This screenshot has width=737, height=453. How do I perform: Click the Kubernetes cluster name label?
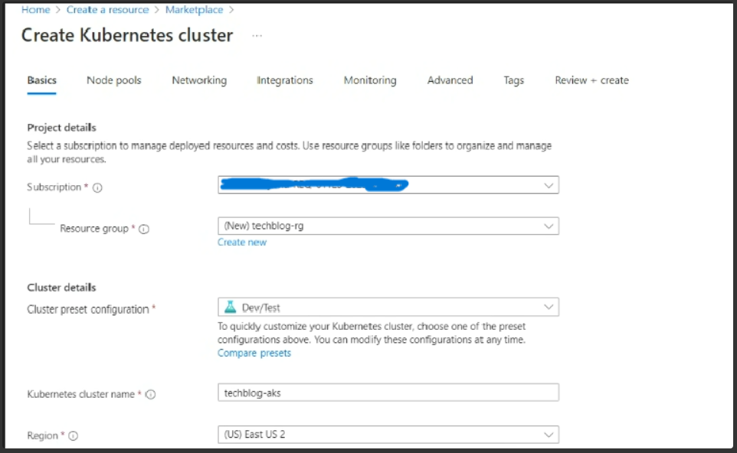coord(81,394)
